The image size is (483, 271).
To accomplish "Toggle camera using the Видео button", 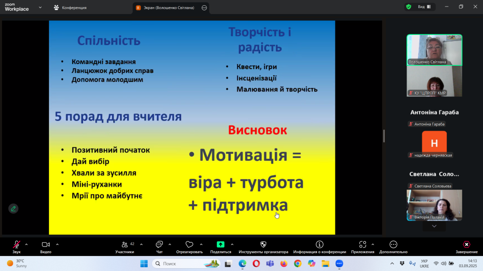I will coord(46,245).
